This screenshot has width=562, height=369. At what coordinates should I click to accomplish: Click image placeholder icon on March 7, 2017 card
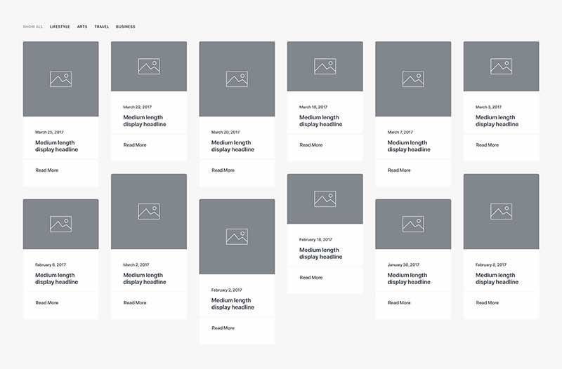click(x=413, y=79)
